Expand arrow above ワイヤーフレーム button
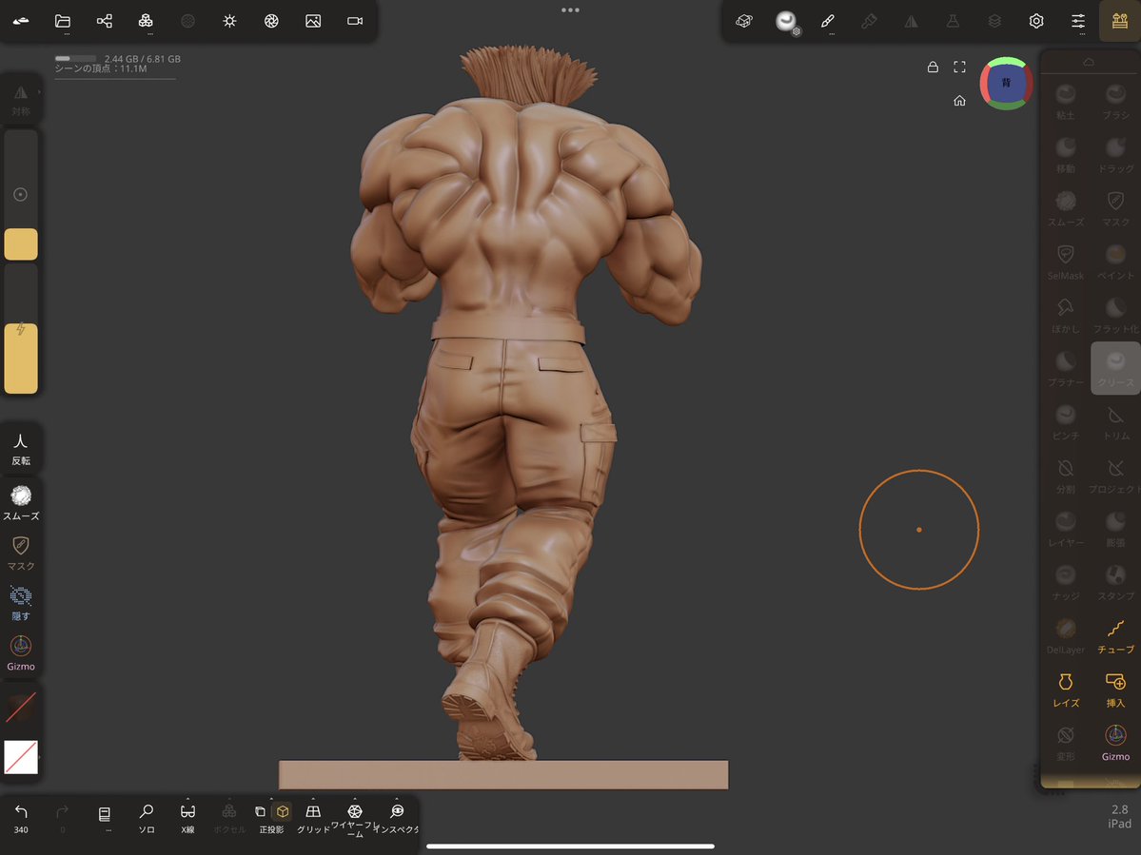Viewport: 1141px width, 855px height. [355, 799]
